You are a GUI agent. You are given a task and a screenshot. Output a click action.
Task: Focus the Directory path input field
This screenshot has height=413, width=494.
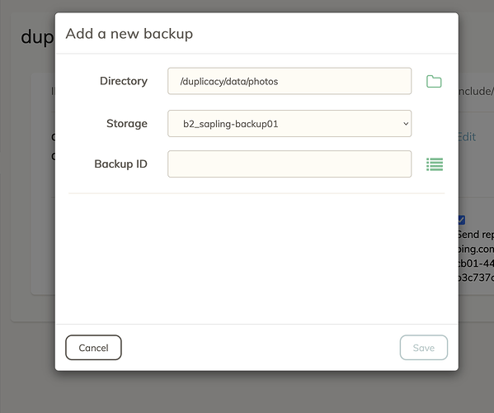coord(289,81)
